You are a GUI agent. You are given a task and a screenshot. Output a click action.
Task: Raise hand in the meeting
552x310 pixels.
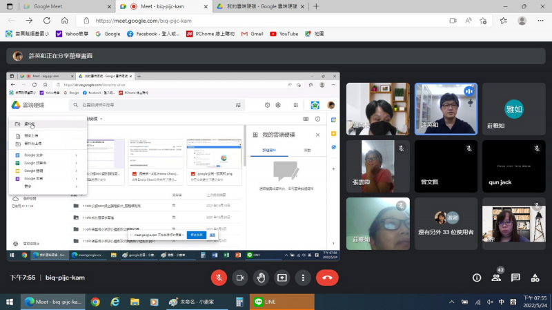pos(261,278)
